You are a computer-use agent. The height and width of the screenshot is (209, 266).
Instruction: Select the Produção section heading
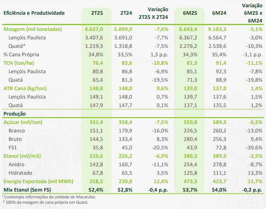pos(15,114)
